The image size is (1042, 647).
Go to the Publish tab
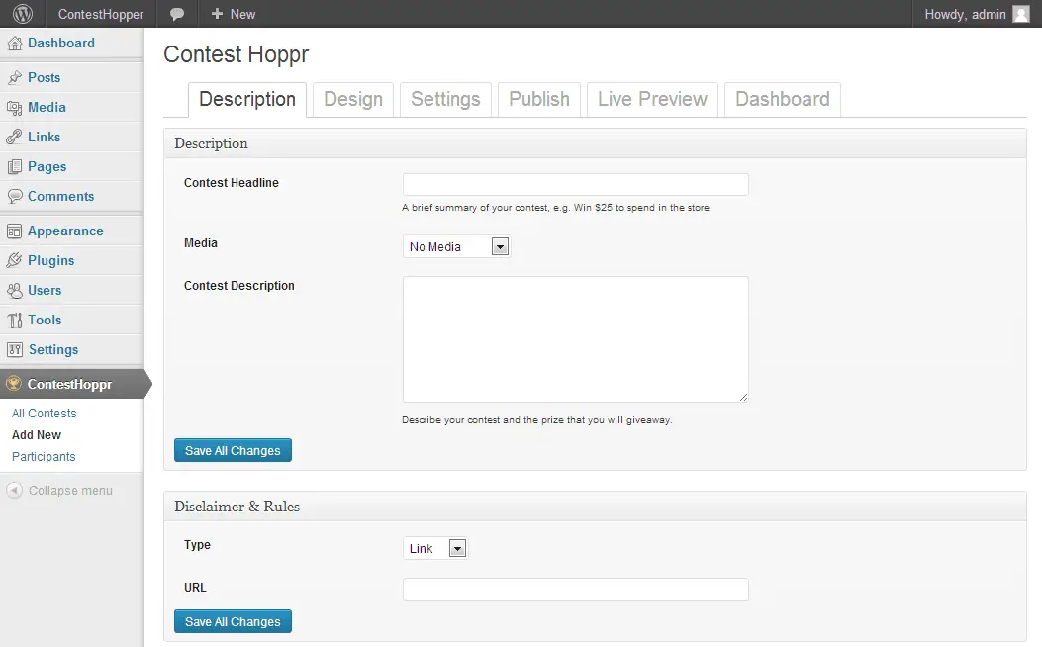point(539,100)
